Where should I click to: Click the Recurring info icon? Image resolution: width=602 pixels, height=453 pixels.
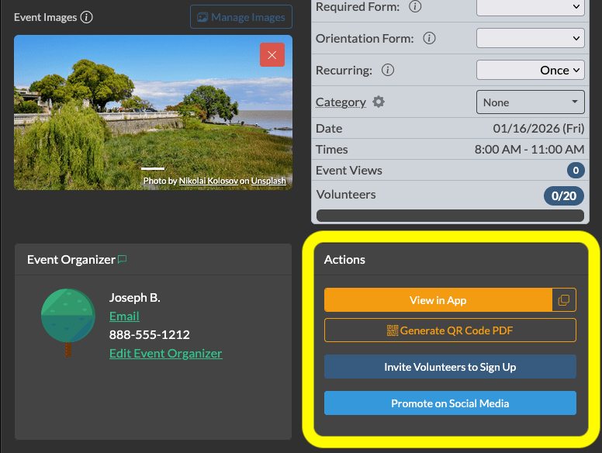(x=388, y=70)
